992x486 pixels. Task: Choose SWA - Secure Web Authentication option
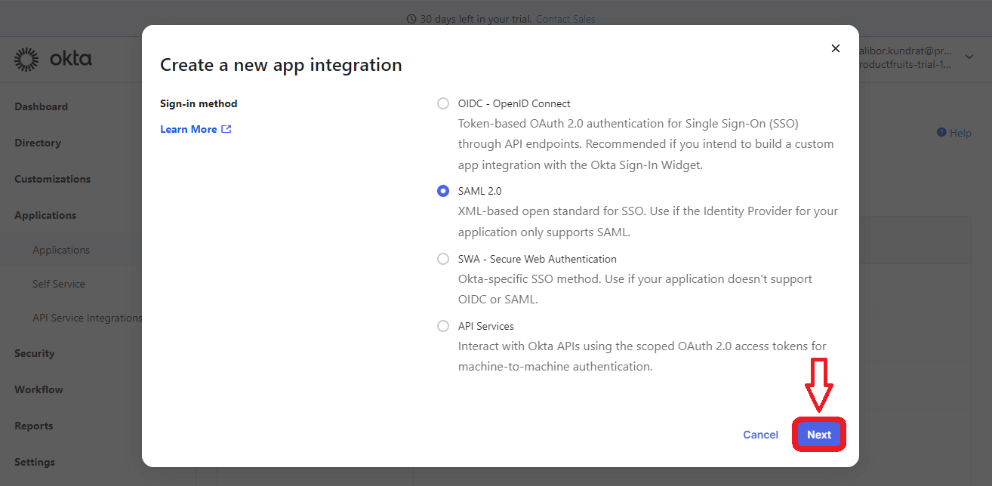point(443,258)
